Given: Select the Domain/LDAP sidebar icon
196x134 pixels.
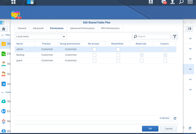Looking at the screenshot, I should (3, 84).
